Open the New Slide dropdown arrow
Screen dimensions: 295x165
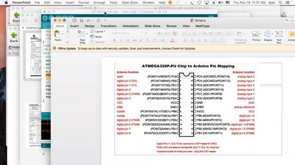point(87,34)
